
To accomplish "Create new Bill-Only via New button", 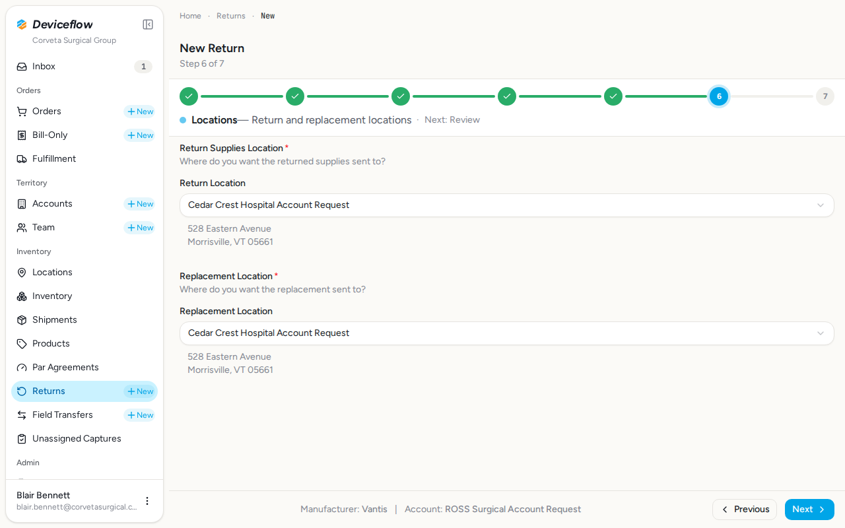I will 139,135.
